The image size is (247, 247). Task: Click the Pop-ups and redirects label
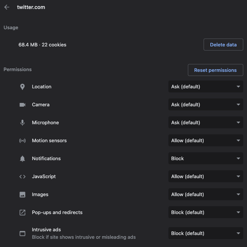[57, 212]
